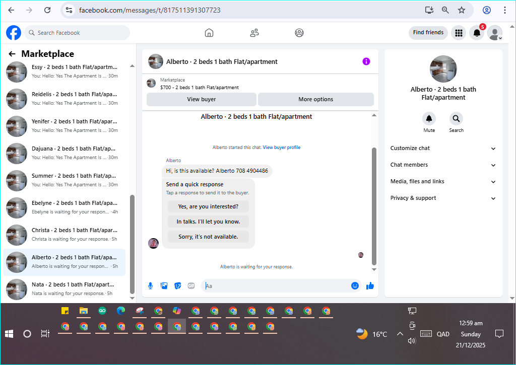Click the Find friends button

click(428, 33)
